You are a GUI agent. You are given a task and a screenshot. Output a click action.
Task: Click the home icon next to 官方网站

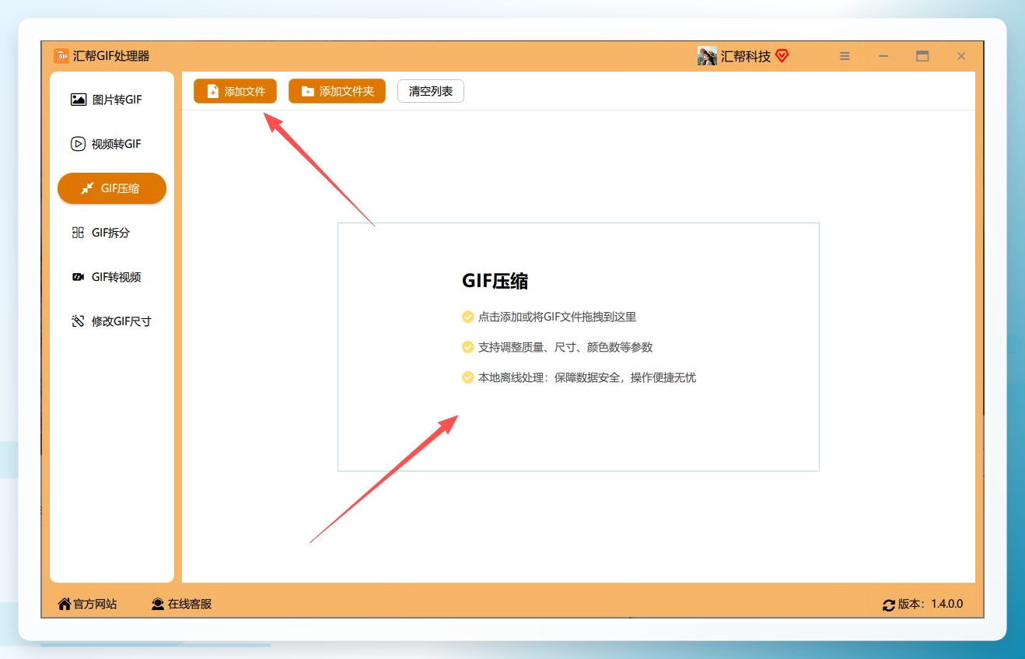pyautogui.click(x=65, y=604)
